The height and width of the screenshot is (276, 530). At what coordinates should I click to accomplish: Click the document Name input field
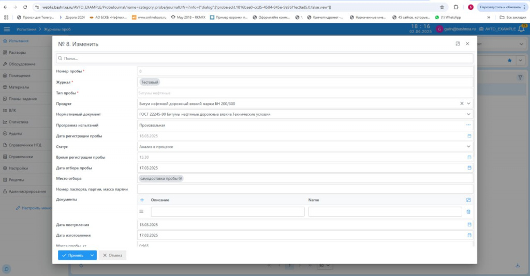click(385, 211)
